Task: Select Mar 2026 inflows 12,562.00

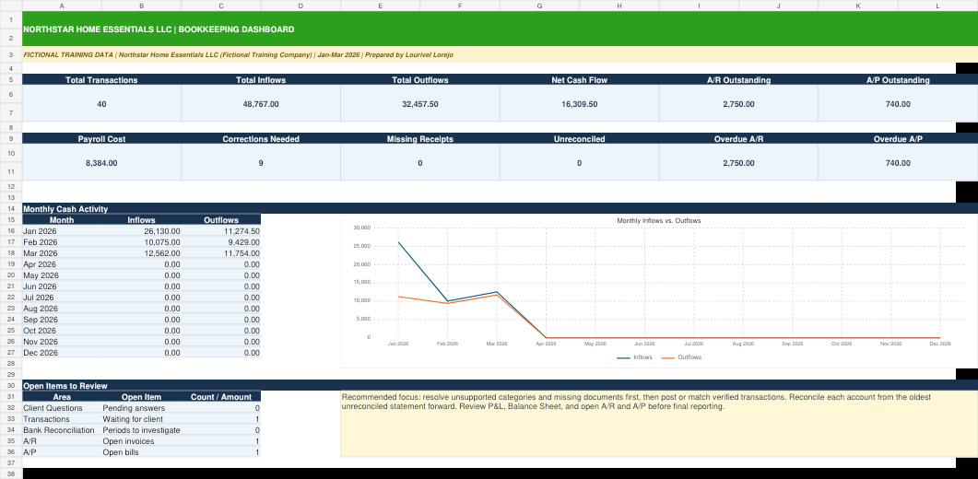Action: (142, 253)
